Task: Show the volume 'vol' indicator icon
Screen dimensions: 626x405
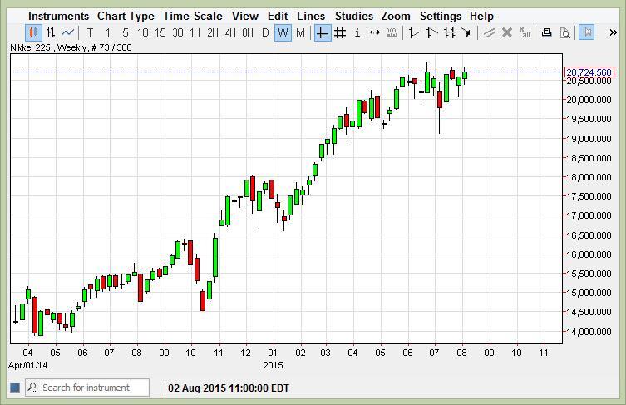Action: [392, 32]
